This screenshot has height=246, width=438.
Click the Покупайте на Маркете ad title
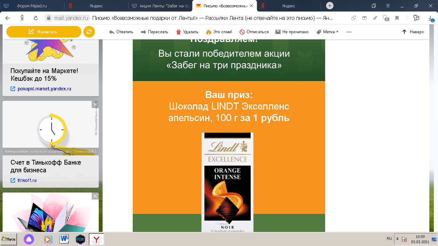(44, 75)
